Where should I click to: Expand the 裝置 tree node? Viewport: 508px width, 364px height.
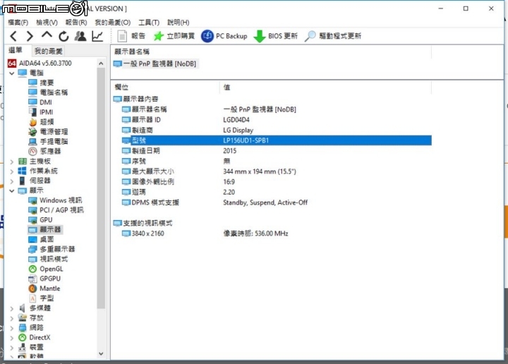click(x=12, y=348)
